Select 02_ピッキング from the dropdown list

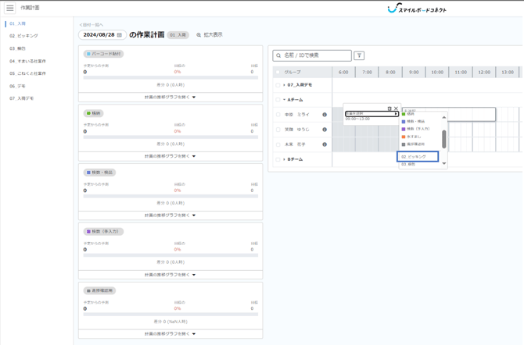coord(418,157)
